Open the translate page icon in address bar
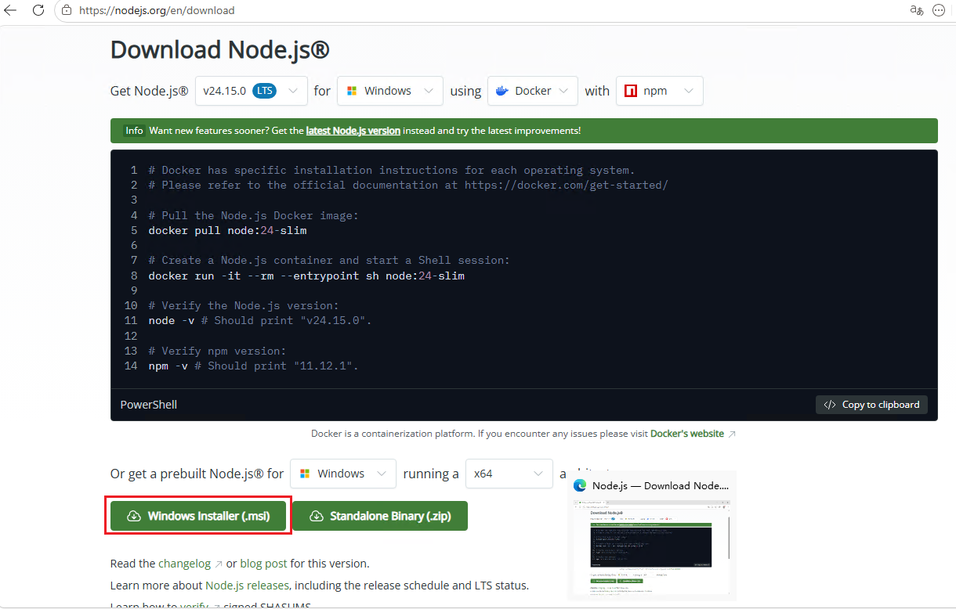This screenshot has height=609, width=956. point(916,10)
